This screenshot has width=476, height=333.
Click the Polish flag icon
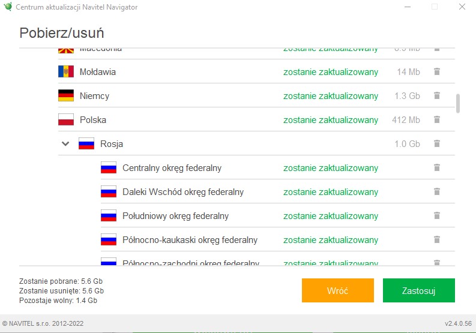click(x=66, y=120)
